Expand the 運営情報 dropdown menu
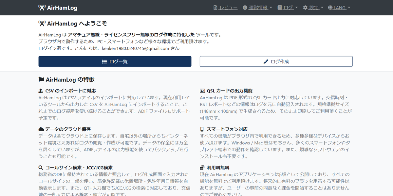Screen dimensions: 393x196 [x=257, y=8]
